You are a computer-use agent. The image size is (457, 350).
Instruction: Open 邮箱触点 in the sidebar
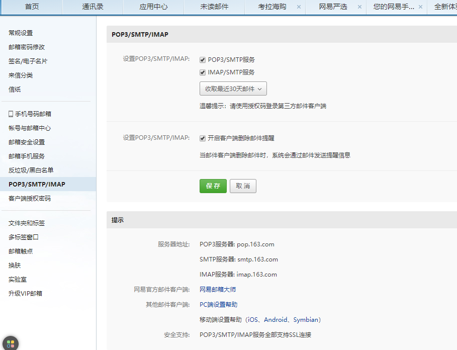[x=21, y=251]
